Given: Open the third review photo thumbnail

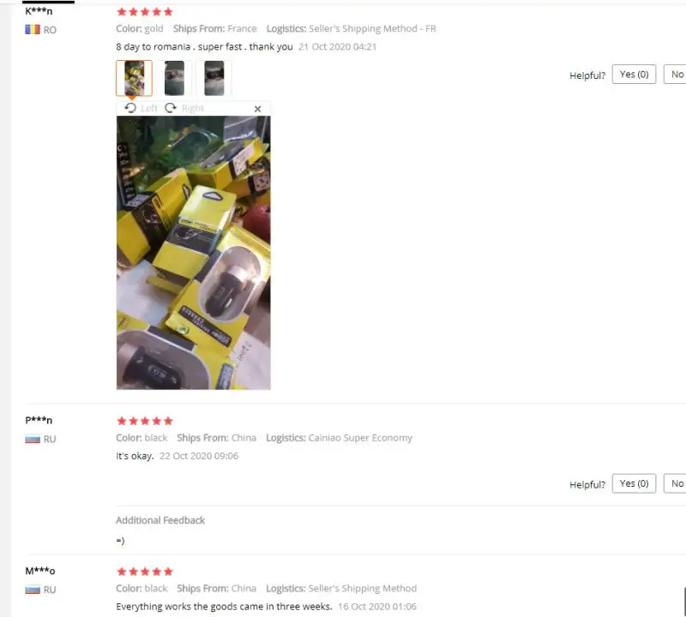Looking at the screenshot, I should pyautogui.click(x=214, y=78).
